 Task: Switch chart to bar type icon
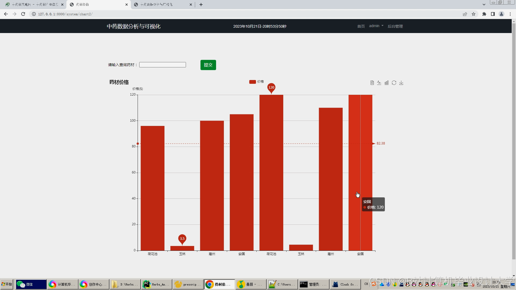click(x=386, y=83)
